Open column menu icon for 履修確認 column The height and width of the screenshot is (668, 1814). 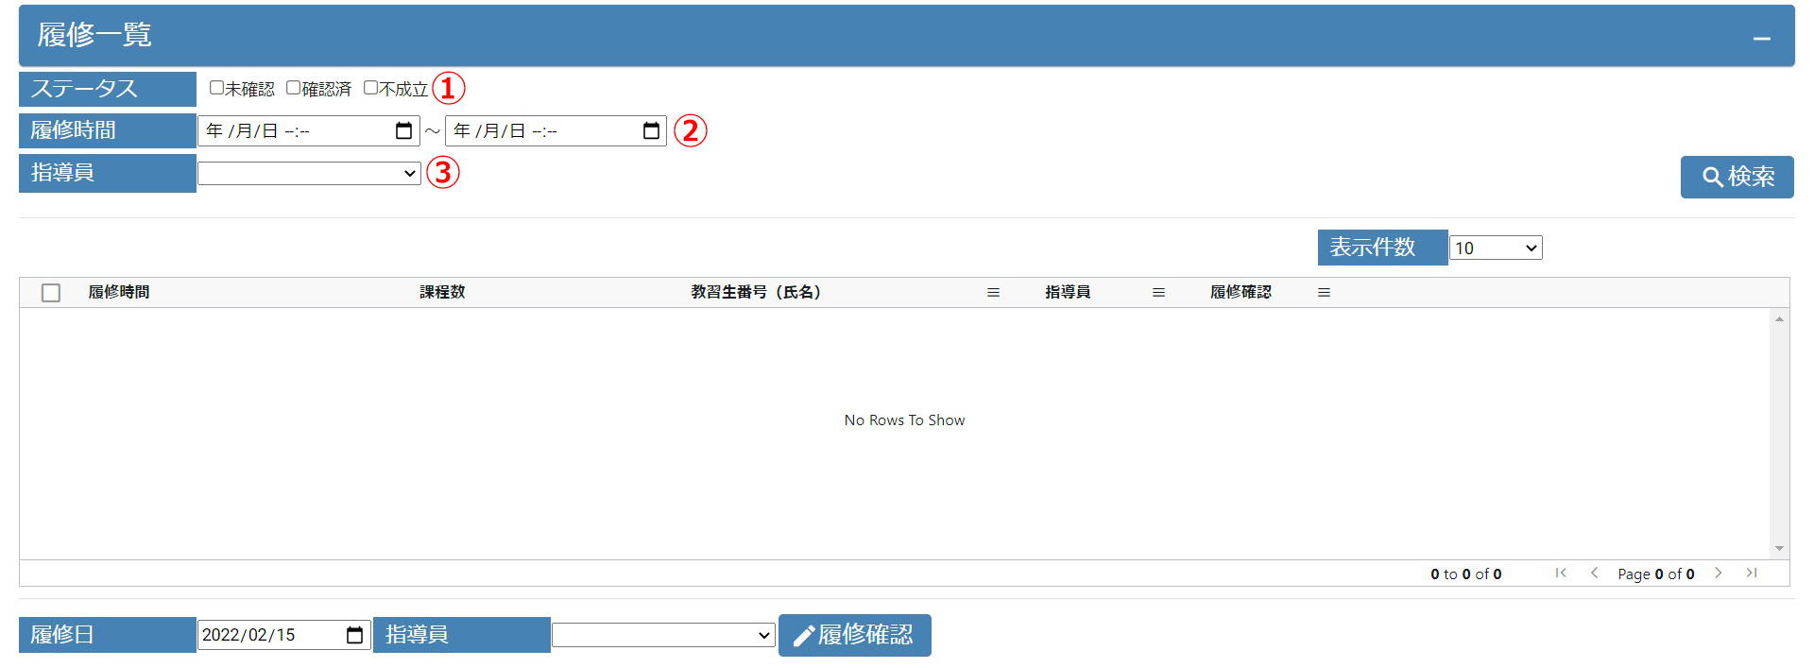tap(1324, 293)
